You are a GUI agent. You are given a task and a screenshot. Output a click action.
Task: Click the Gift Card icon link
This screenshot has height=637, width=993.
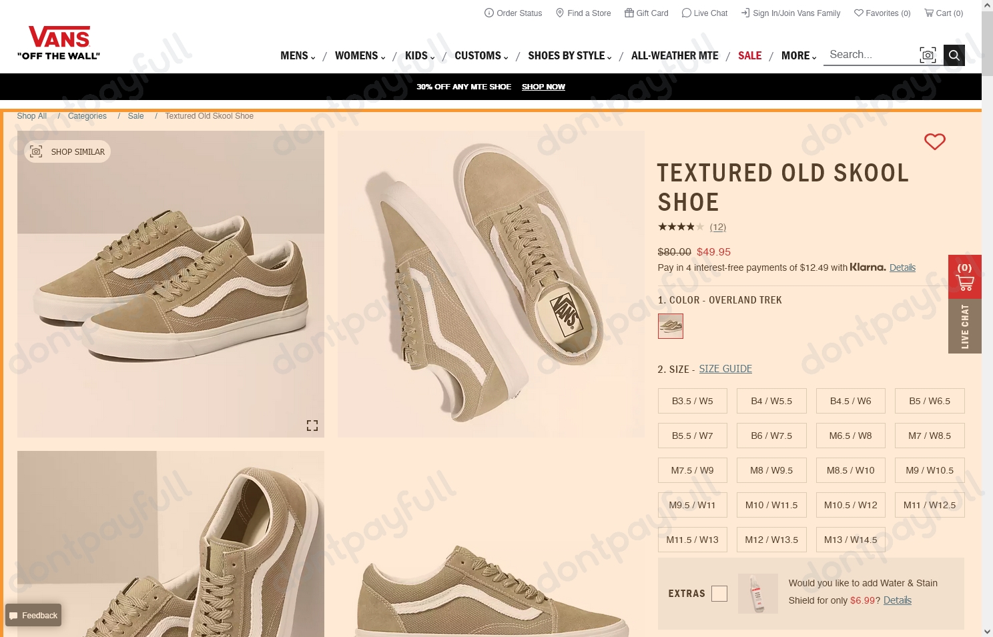(646, 13)
